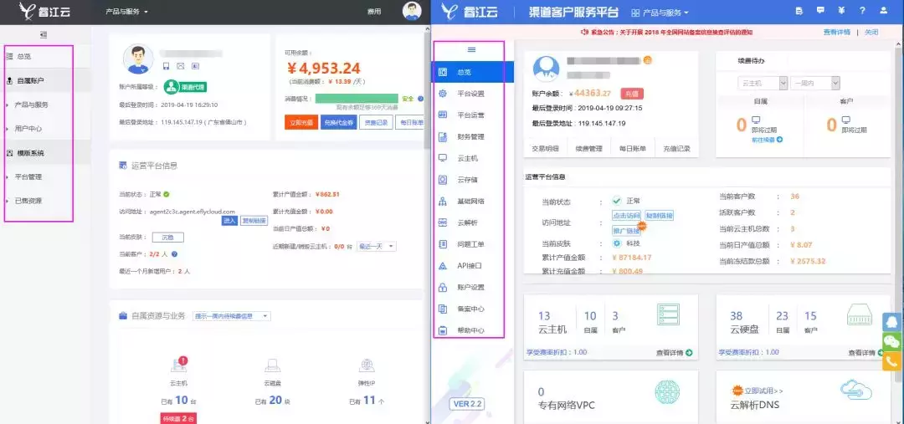Collapse left window sidebar via fold icon
This screenshot has height=424, width=904.
pyautogui.click(x=44, y=34)
